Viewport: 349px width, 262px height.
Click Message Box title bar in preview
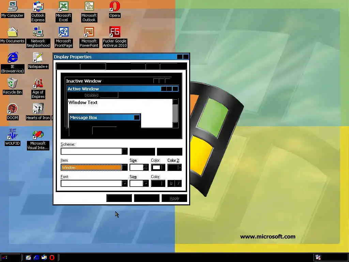tap(105, 117)
